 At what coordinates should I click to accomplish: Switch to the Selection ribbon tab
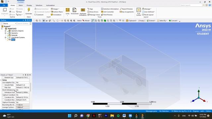point(39,5)
